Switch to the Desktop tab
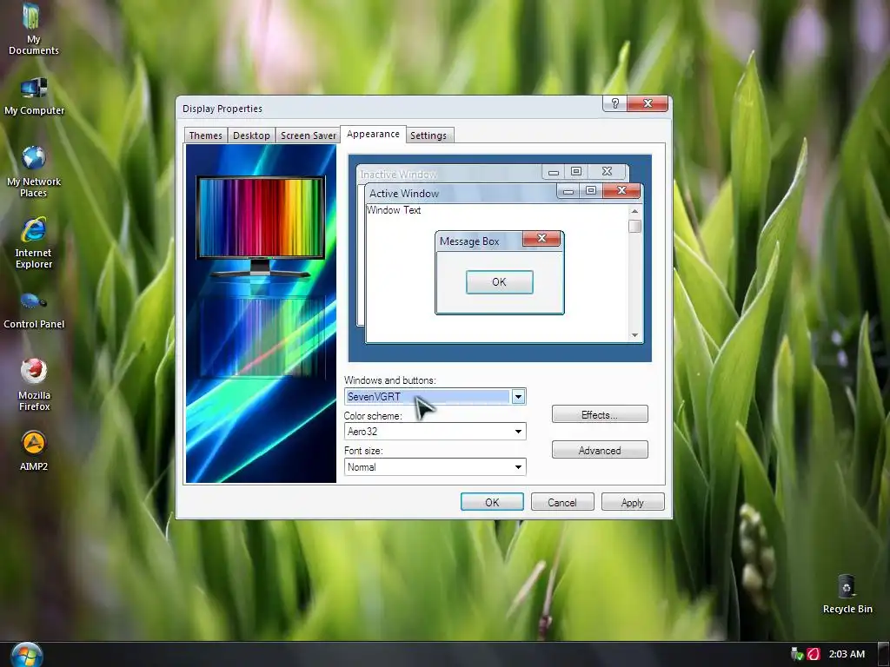The image size is (890, 667). pyautogui.click(x=251, y=135)
